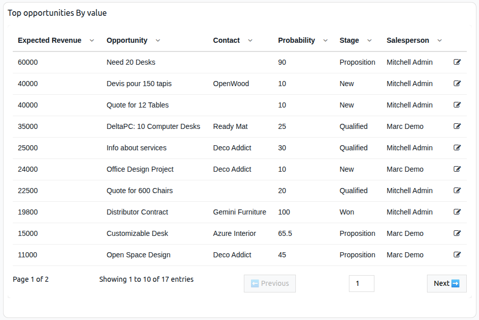Click edit icon for Quote for 600 Chairs
Screen dimensions: 479x320
pos(457,191)
